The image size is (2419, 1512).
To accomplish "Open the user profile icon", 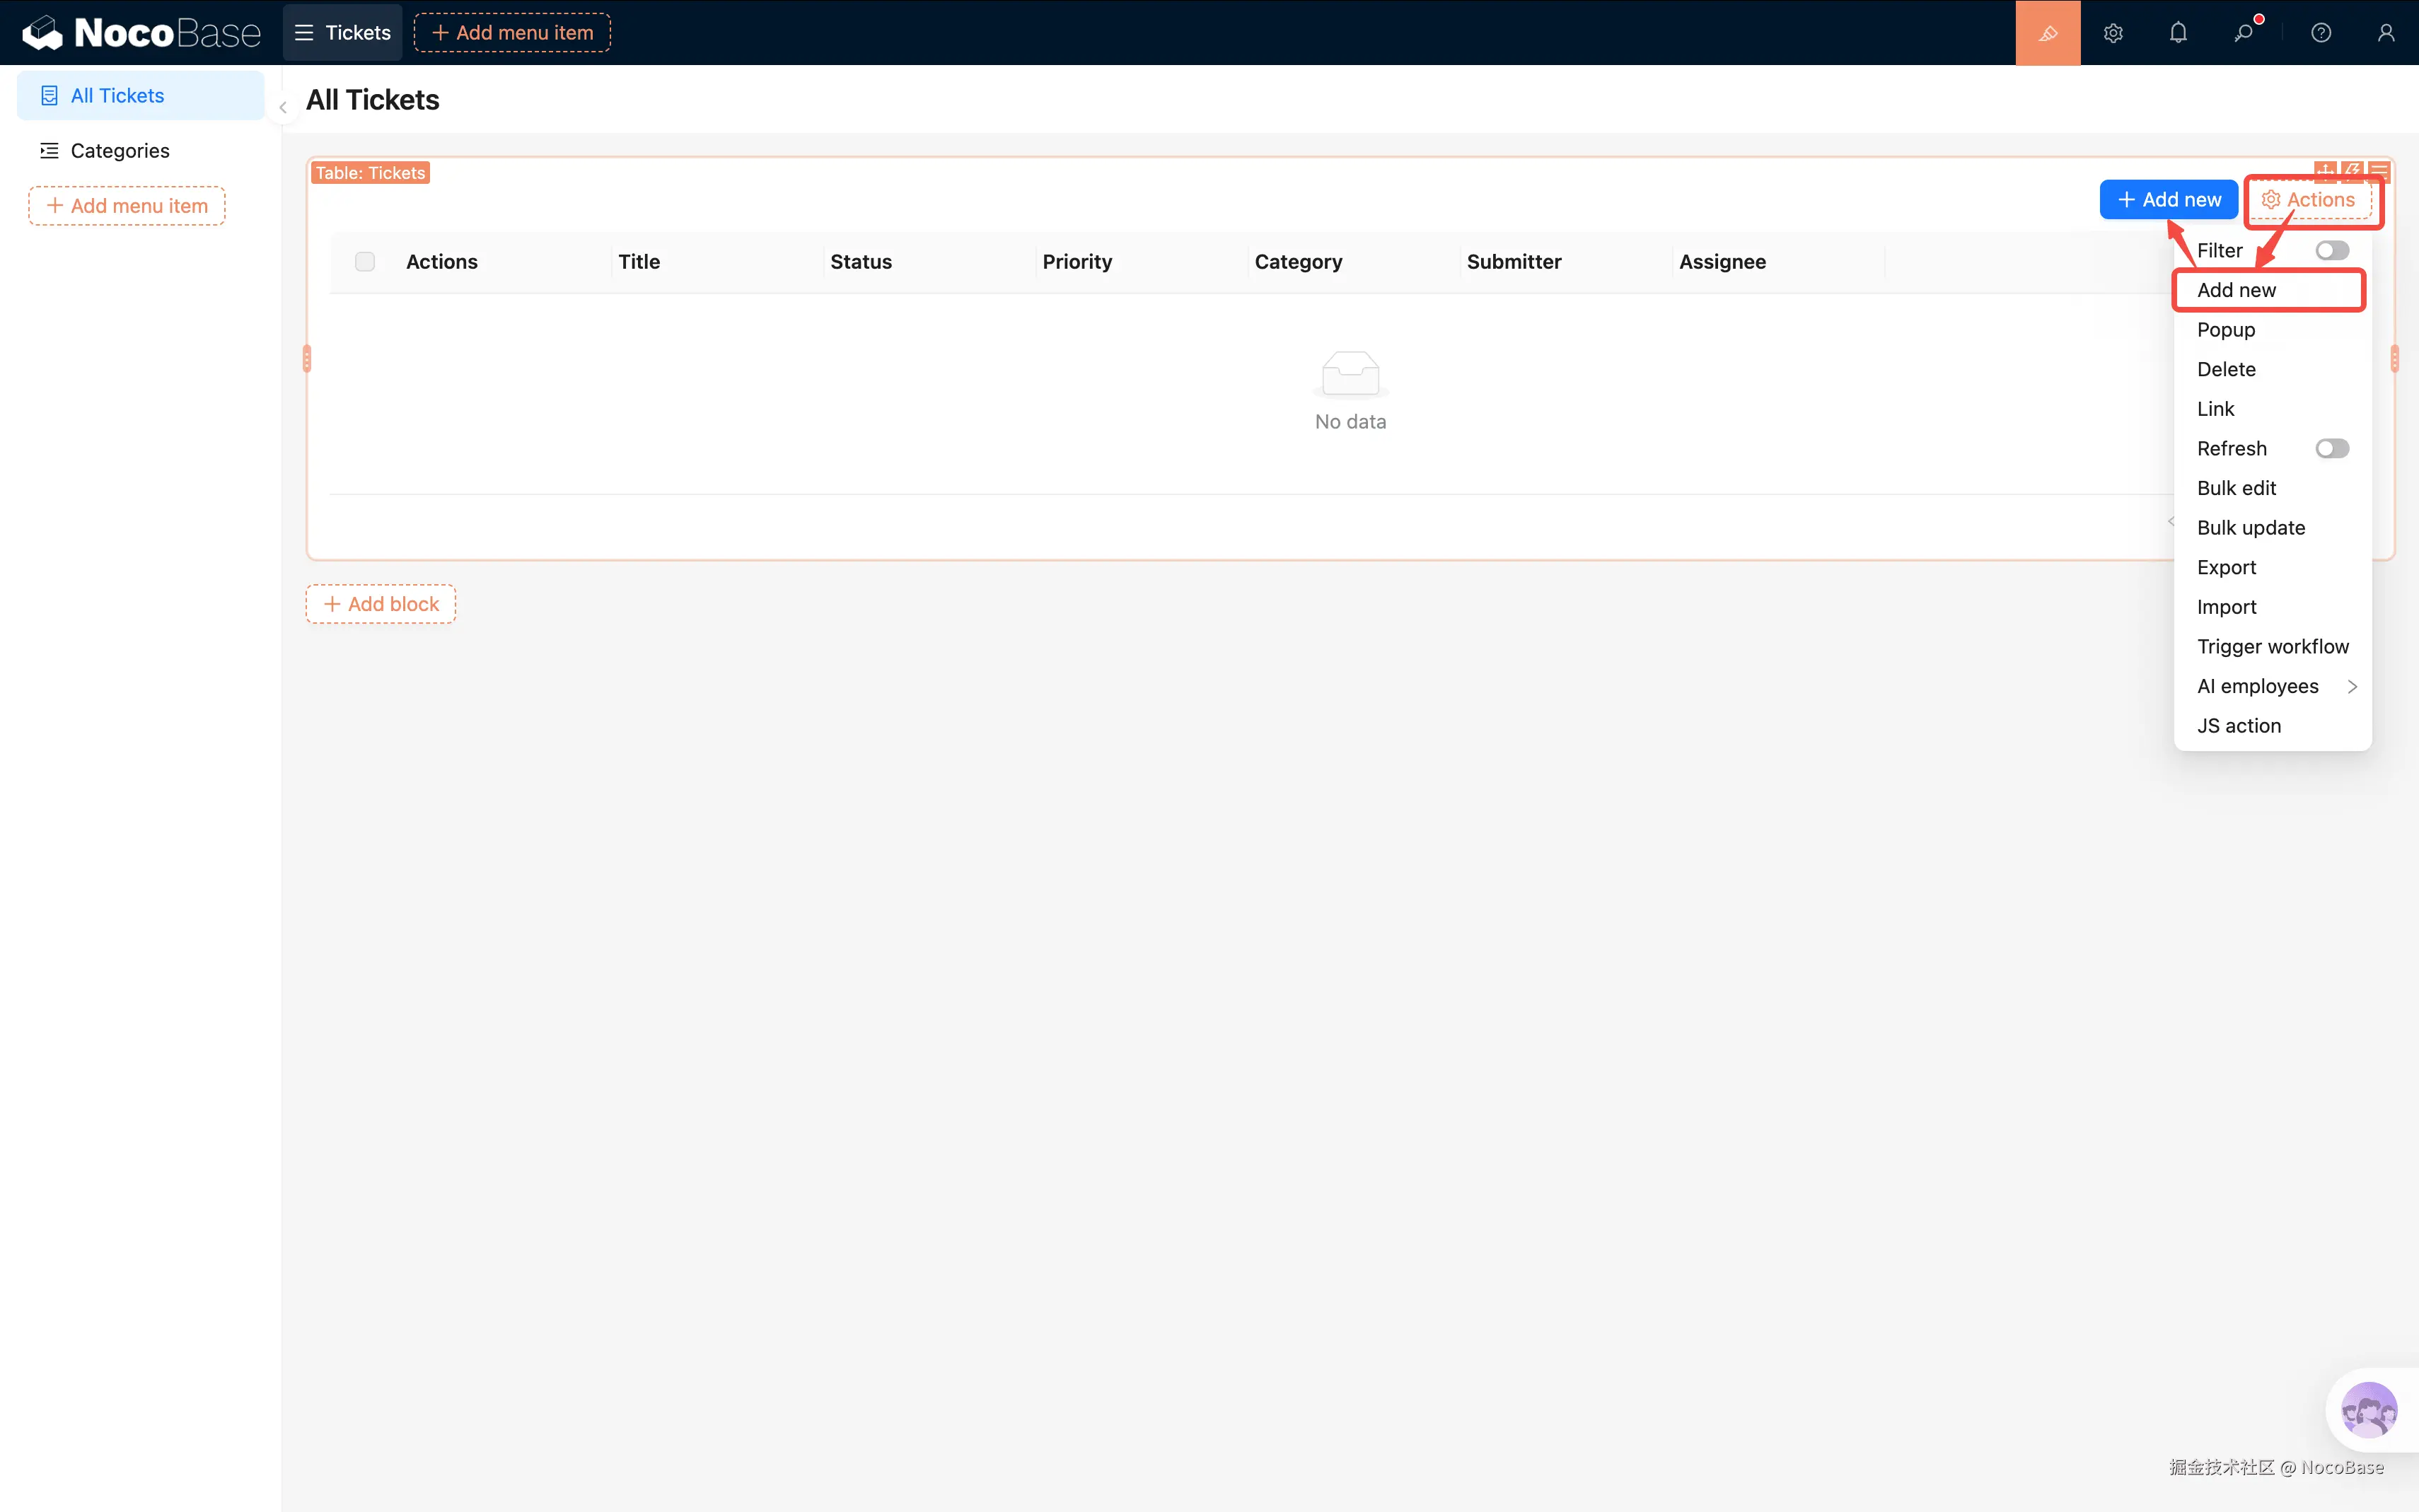I will coord(2385,33).
